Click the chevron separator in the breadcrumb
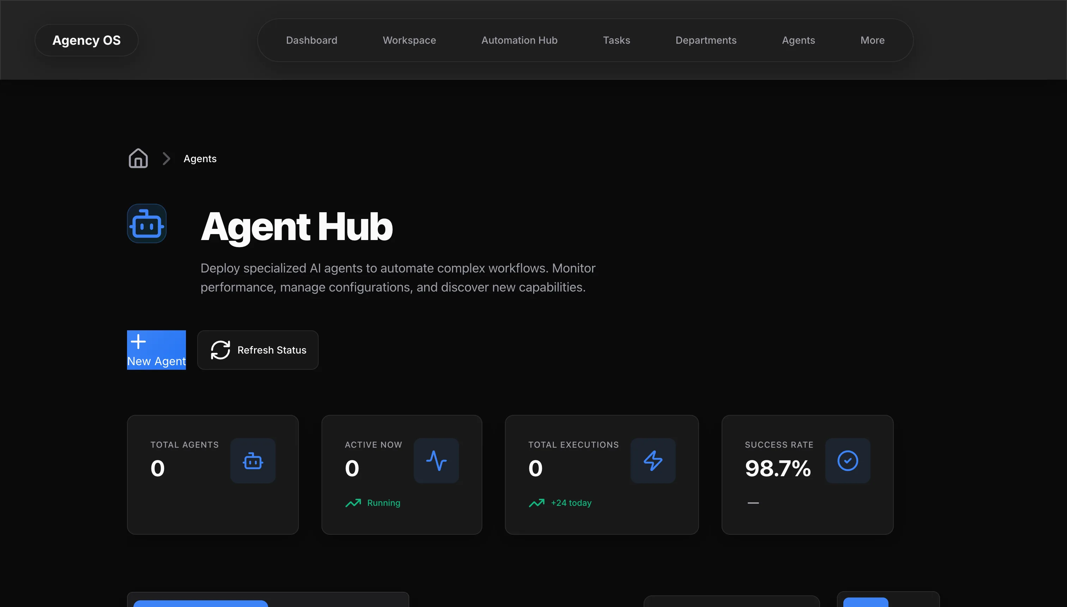 click(166, 158)
